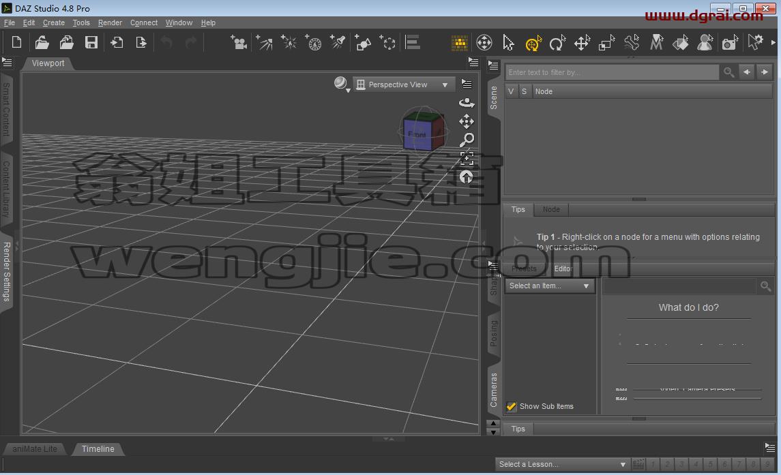Activate the Camera navigation tool
The image size is (781, 475).
[484, 43]
